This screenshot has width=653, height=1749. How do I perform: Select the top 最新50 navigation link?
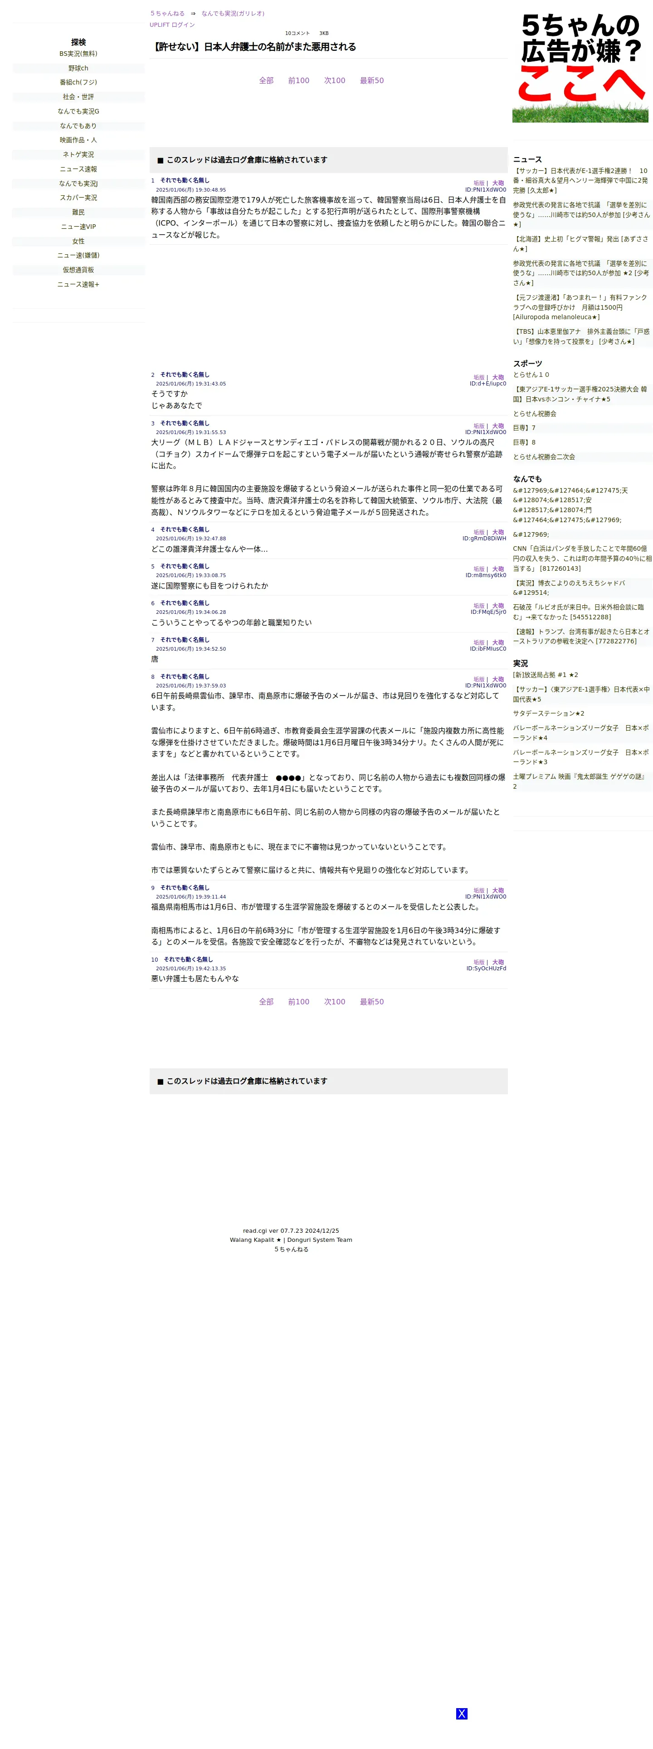[371, 81]
